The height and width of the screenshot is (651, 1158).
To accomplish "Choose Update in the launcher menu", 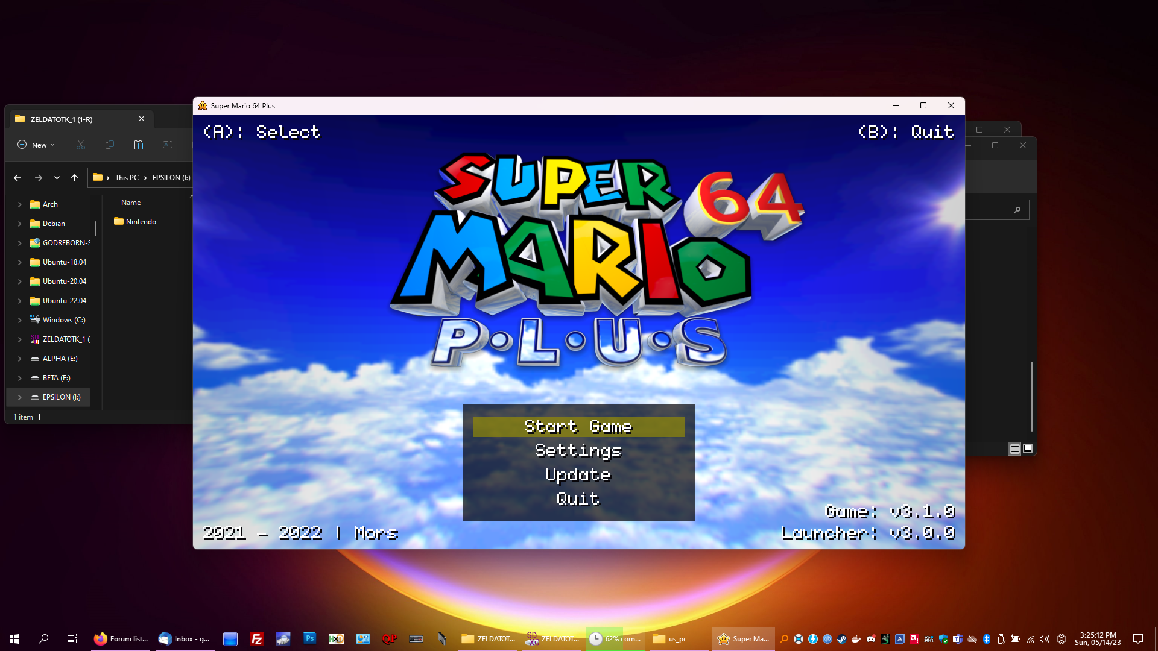I will click(x=578, y=475).
